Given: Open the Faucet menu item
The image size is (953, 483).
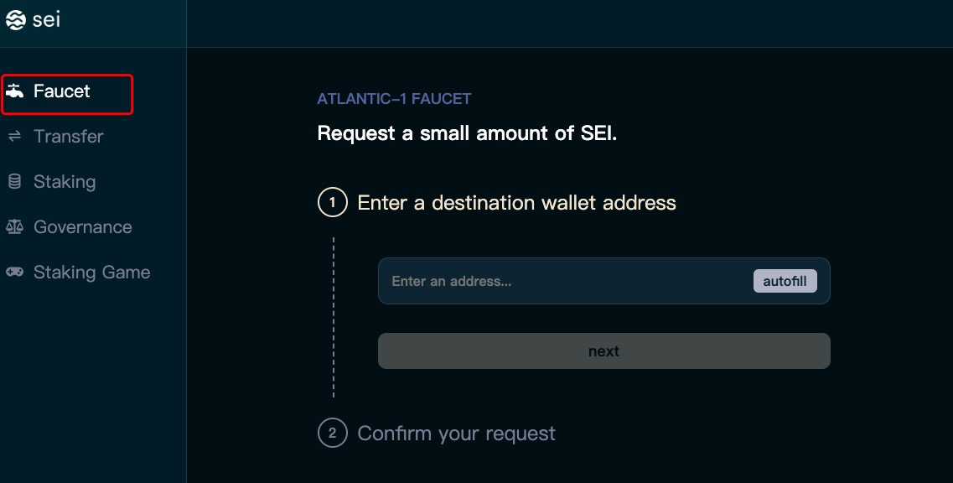Looking at the screenshot, I should click(x=62, y=91).
